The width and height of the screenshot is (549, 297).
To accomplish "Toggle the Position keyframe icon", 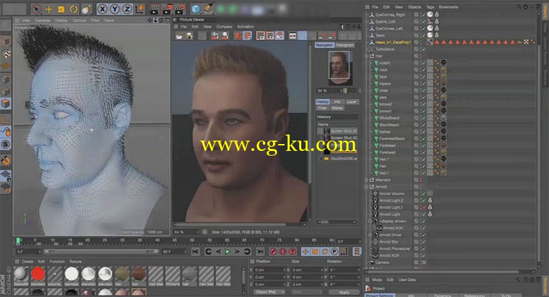I will point(305,252).
